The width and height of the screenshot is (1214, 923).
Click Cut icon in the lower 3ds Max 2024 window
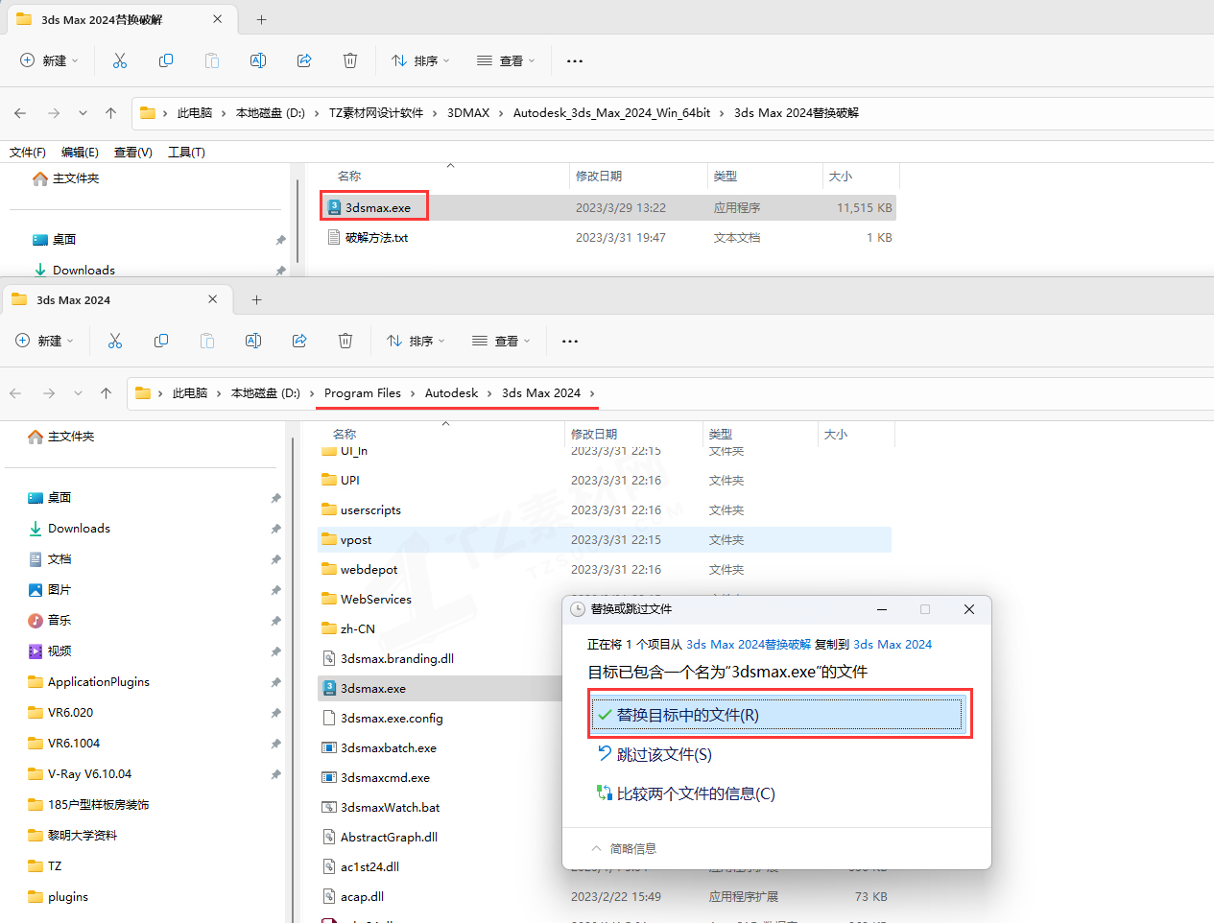click(x=115, y=341)
